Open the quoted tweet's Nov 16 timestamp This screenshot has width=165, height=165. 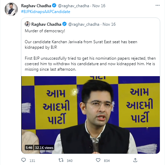pos(109,24)
